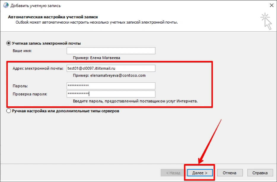Click the 'Пароль' masked password field

111,86
